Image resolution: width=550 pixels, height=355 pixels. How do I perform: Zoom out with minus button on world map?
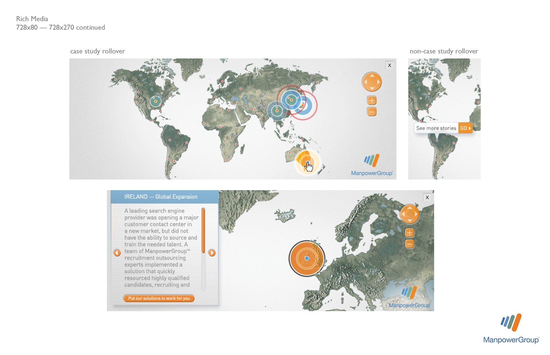point(372,112)
